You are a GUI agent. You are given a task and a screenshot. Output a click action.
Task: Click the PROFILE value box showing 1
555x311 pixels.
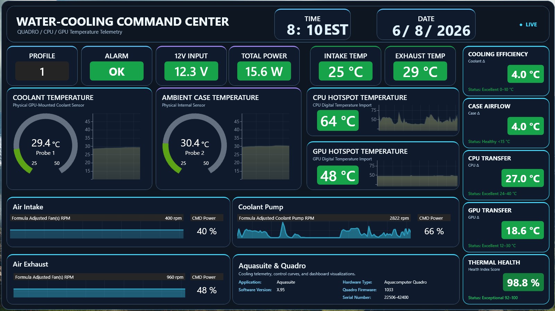pos(42,71)
